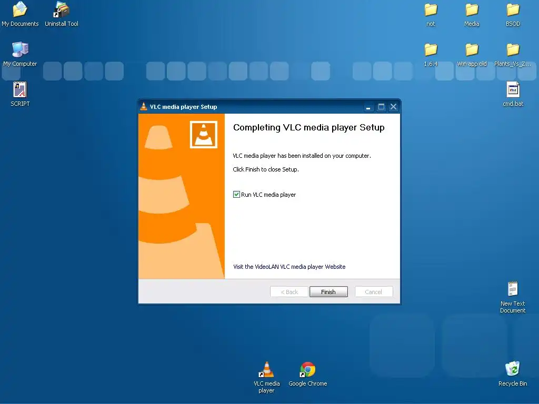
Task: Click text 'Click Finish to close Setup.'
Action: (266, 169)
